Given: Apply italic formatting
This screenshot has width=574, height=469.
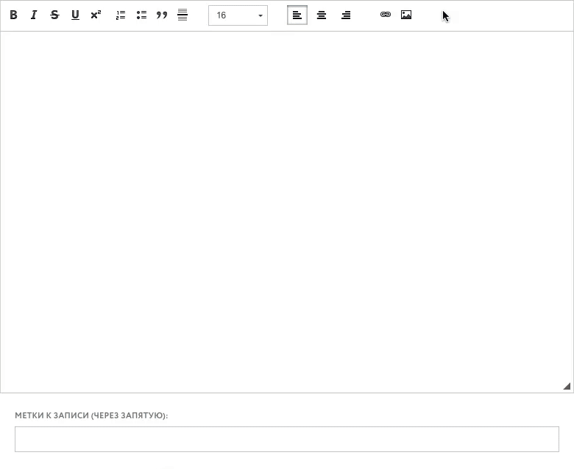Looking at the screenshot, I should click(34, 15).
